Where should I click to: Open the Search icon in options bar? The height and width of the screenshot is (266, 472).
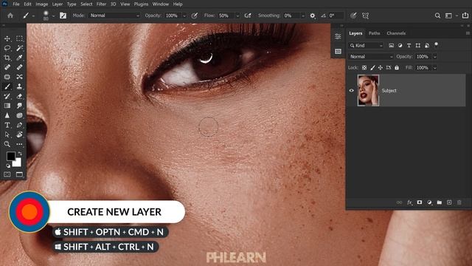click(x=437, y=16)
